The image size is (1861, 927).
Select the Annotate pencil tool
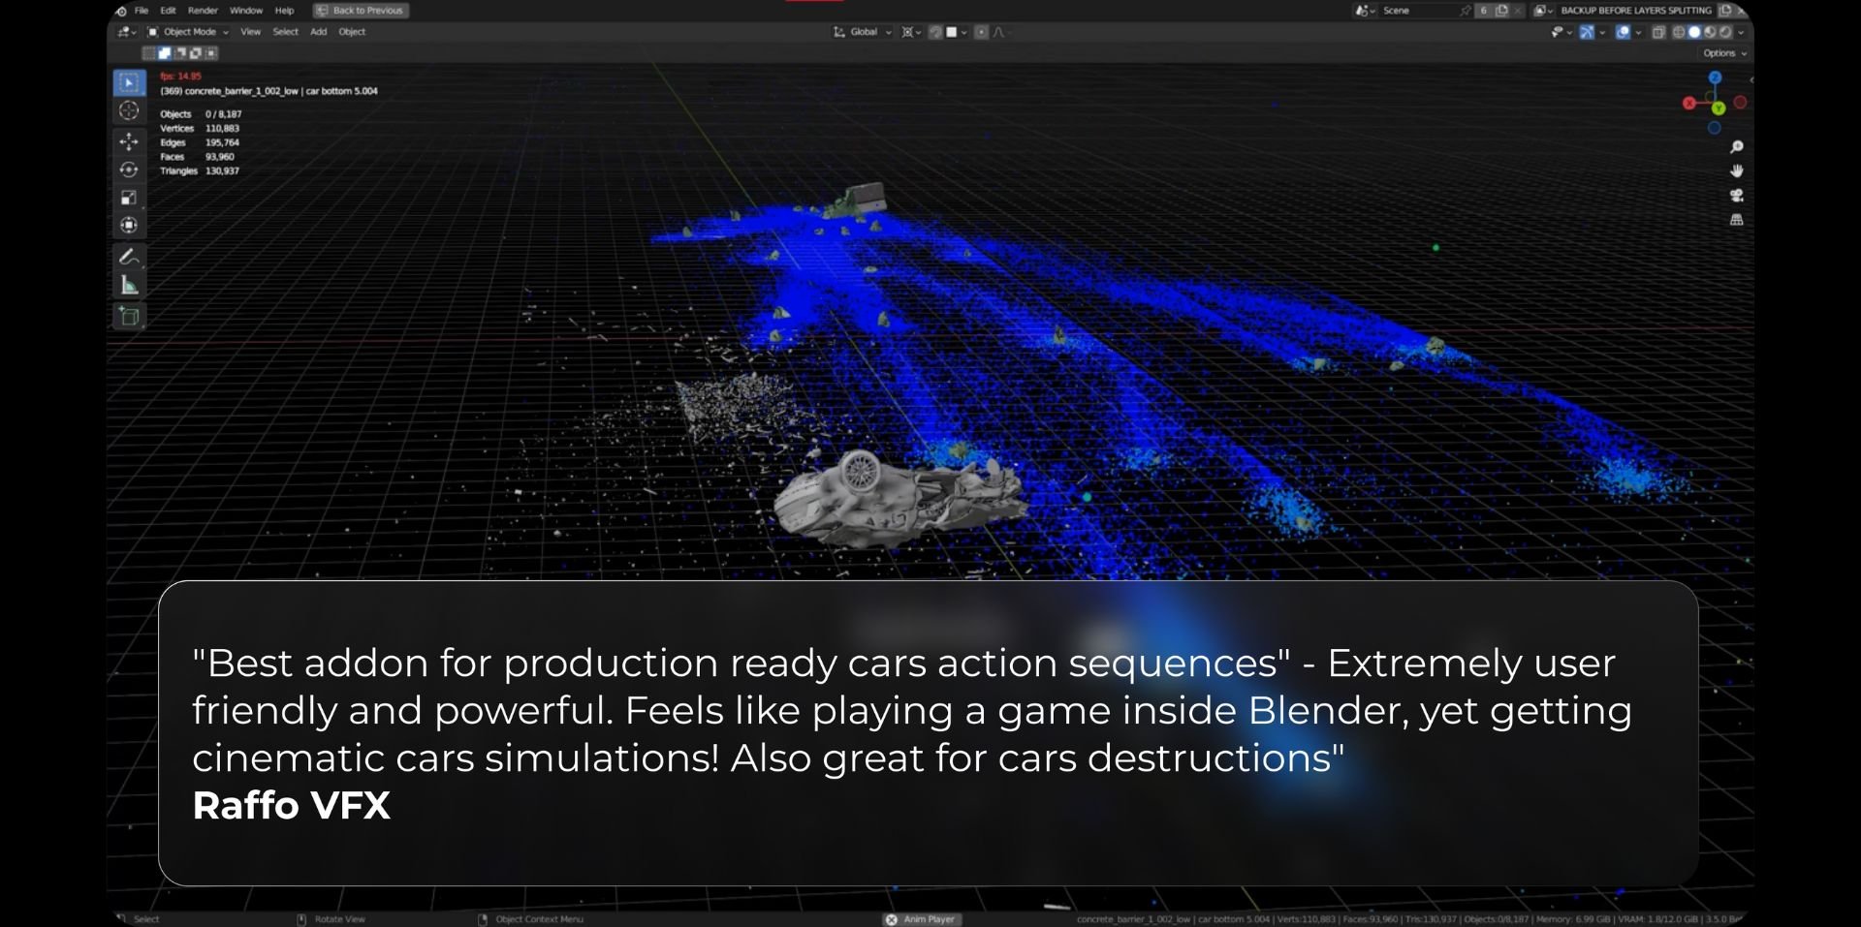129,257
